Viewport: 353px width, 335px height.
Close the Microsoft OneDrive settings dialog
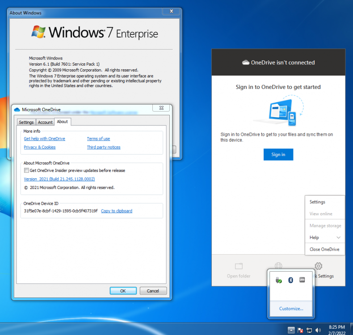point(161,108)
